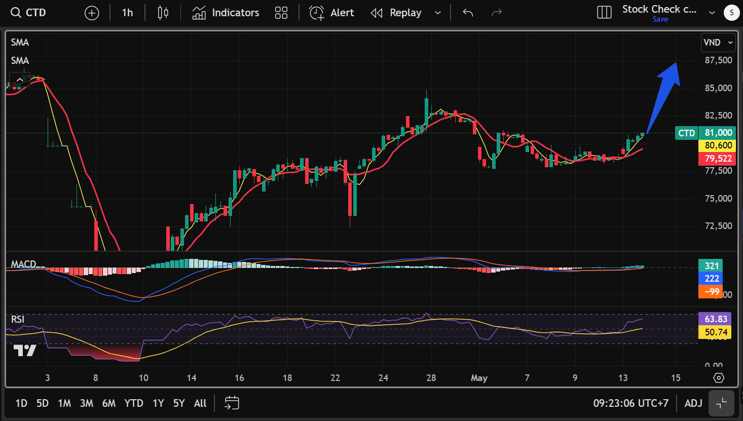Undo the last chart action

tap(468, 13)
